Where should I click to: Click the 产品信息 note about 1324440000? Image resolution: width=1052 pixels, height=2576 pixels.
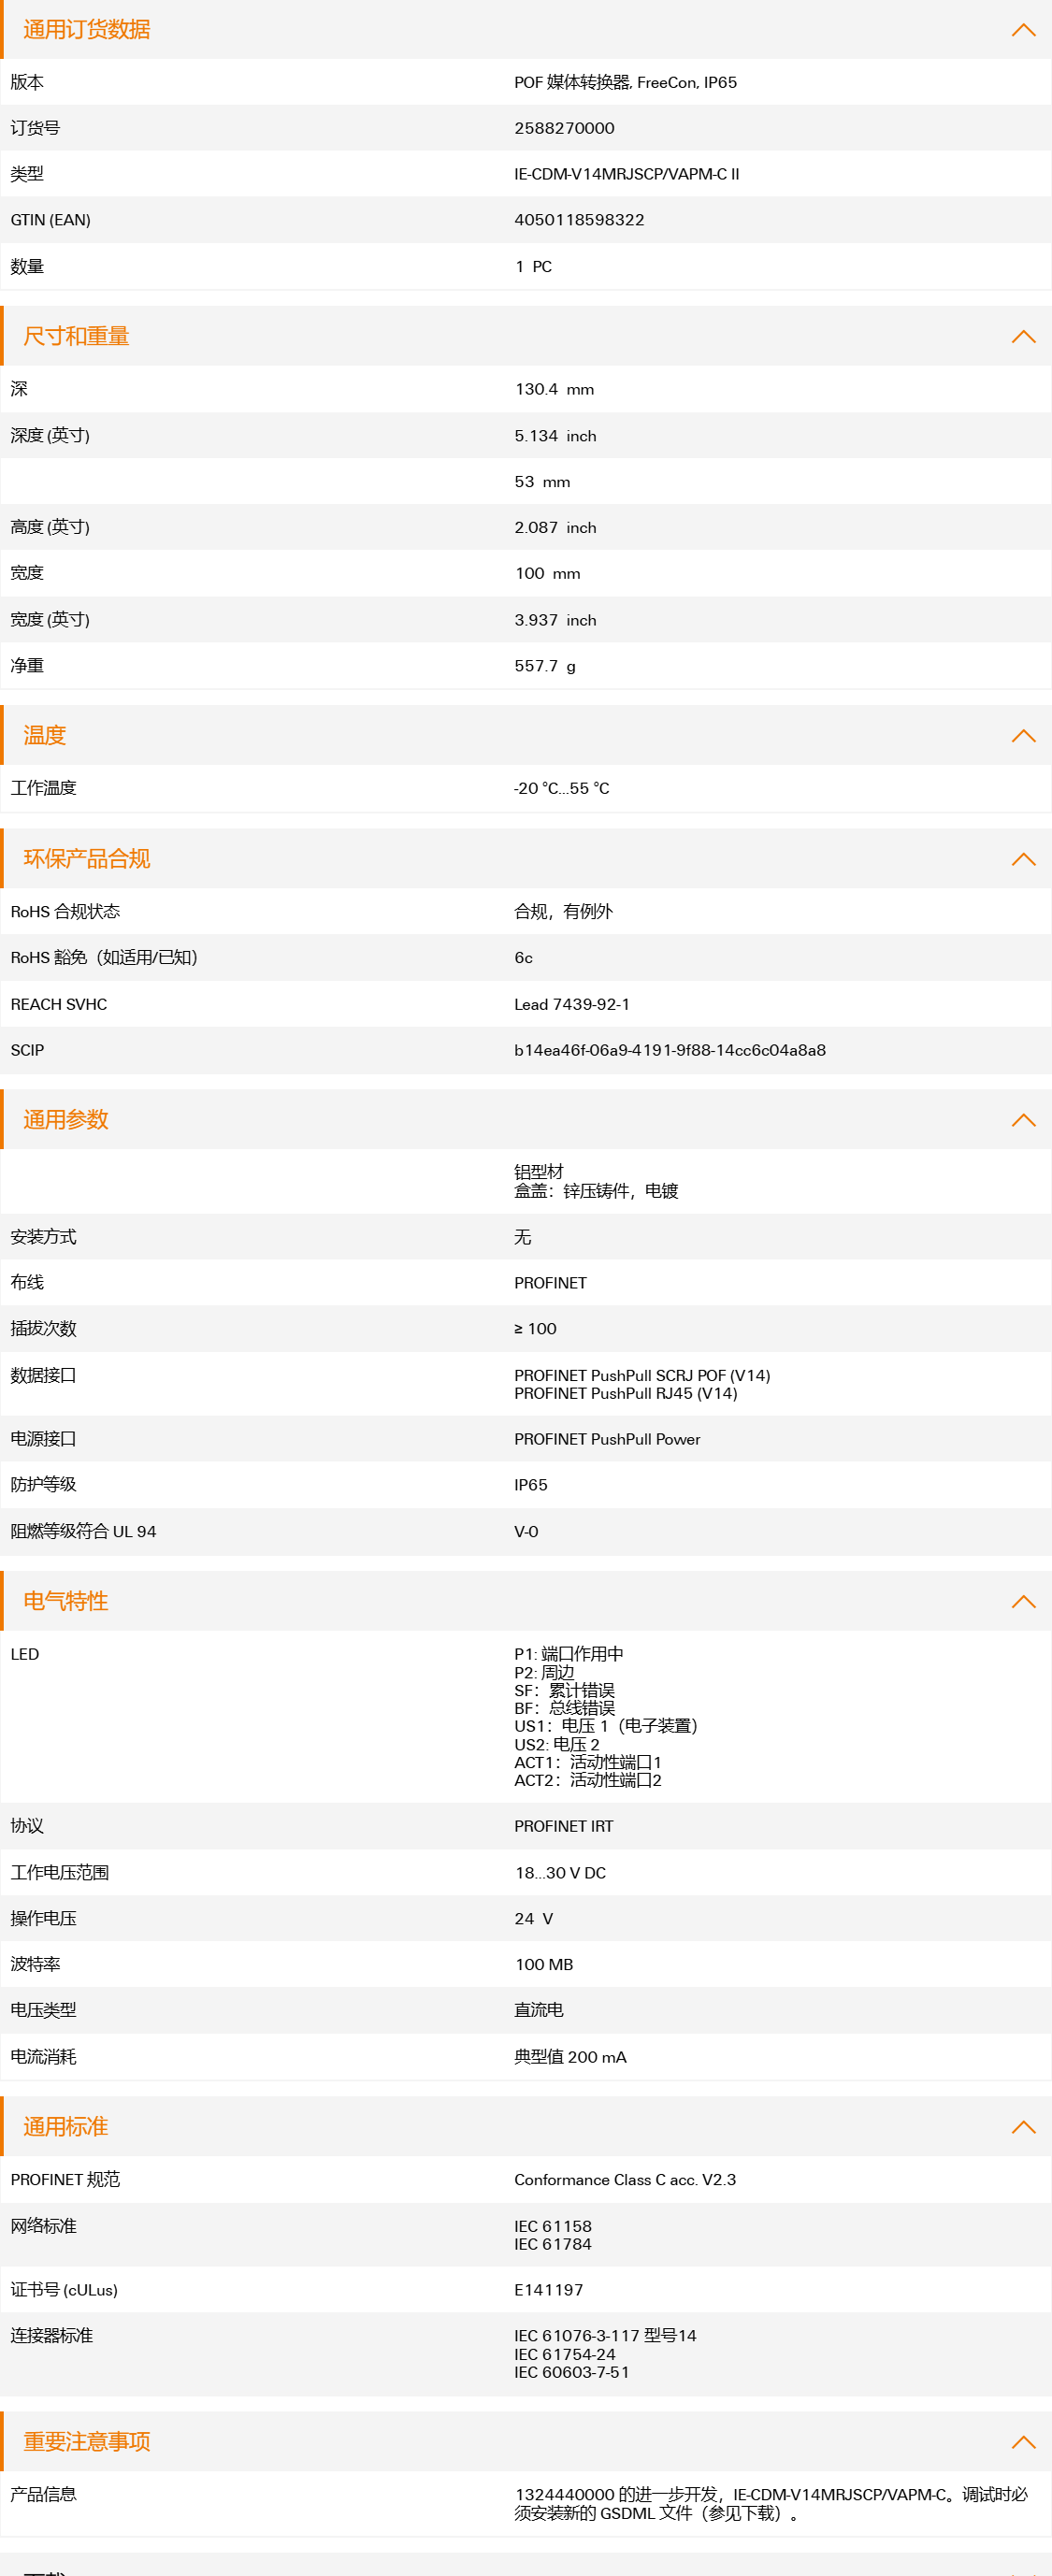(771, 2504)
